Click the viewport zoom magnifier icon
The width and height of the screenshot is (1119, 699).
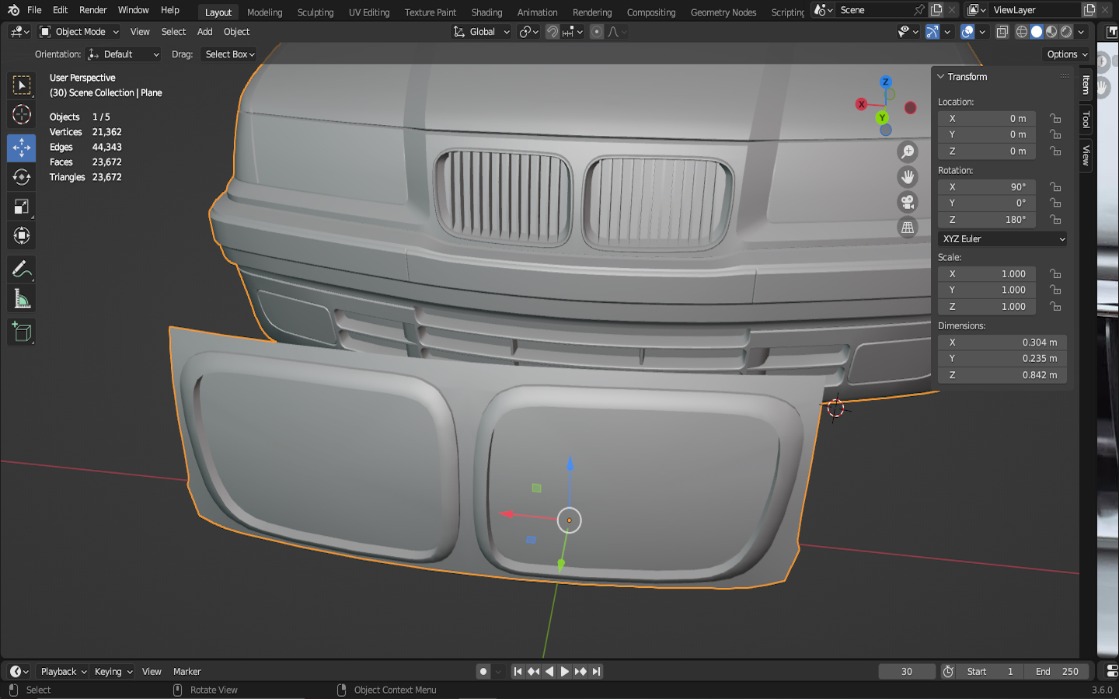908,152
